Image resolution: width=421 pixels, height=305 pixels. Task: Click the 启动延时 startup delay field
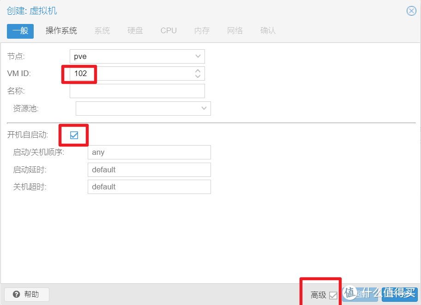(149, 170)
